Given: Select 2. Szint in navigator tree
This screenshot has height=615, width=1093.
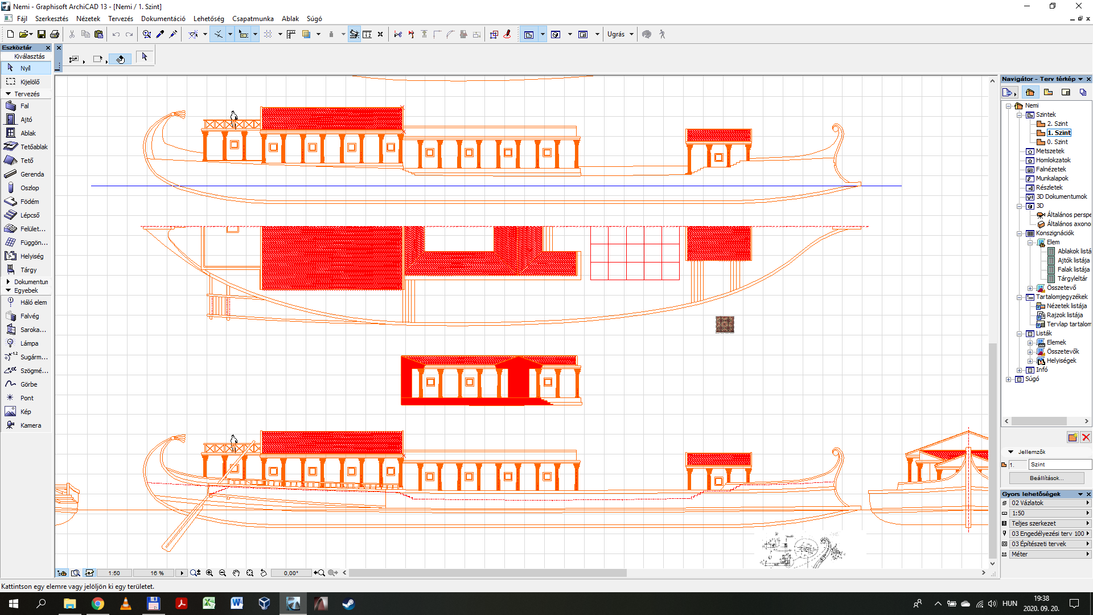Looking at the screenshot, I should (1057, 124).
